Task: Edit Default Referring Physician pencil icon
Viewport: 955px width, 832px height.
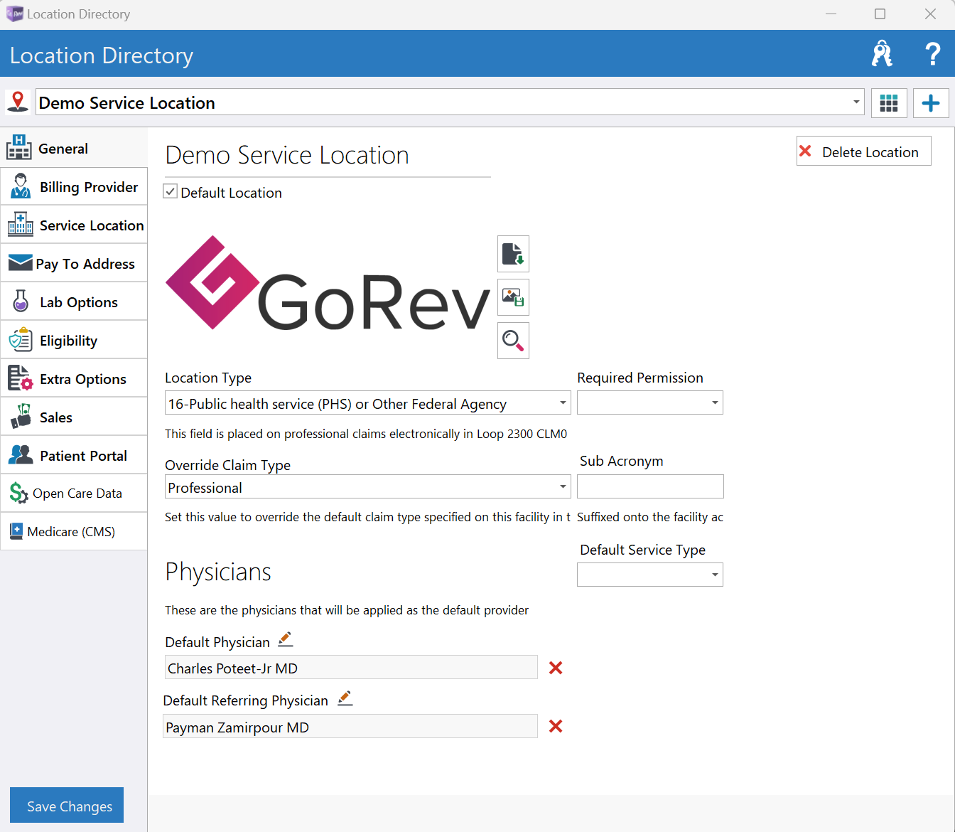Action: 345,698
